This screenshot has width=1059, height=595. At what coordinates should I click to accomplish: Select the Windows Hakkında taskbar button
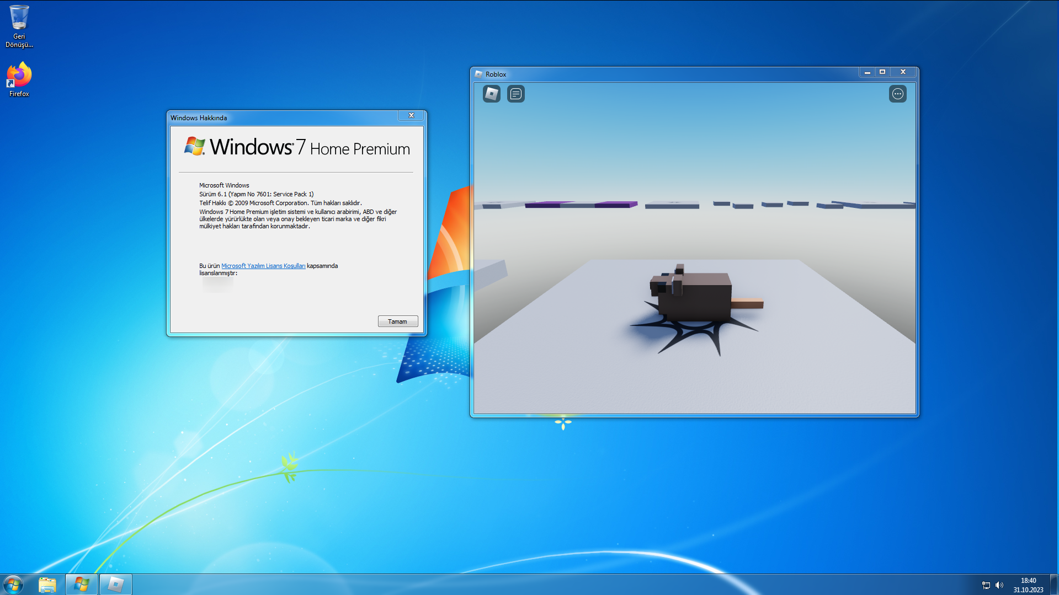82,585
